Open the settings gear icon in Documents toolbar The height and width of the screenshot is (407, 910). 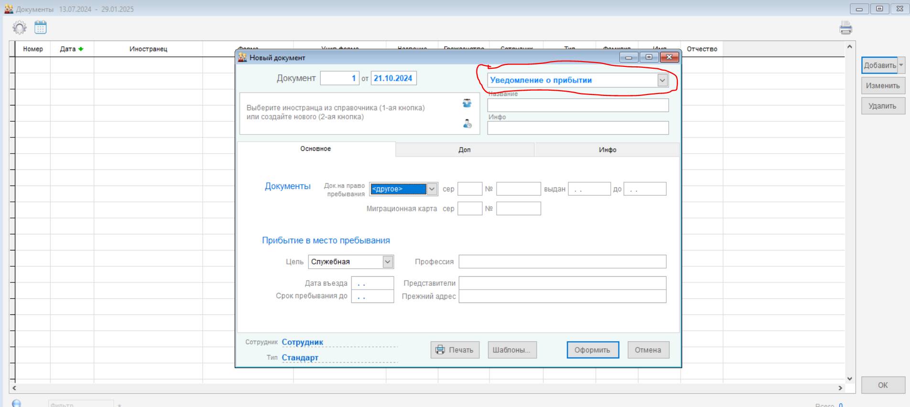coord(20,28)
